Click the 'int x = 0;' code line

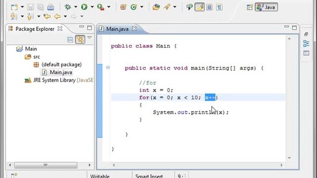coord(156,90)
